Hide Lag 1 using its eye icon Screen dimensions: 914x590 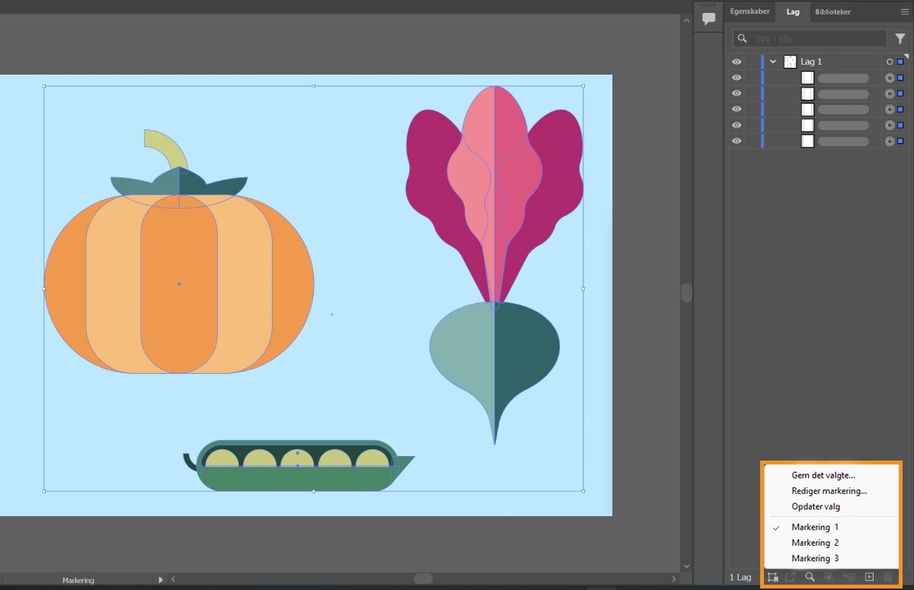click(x=737, y=62)
